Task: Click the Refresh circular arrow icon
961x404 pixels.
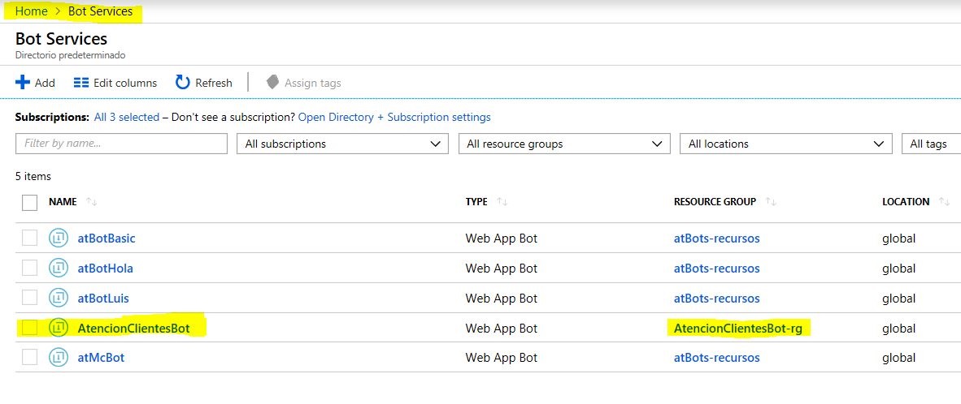Action: (183, 82)
